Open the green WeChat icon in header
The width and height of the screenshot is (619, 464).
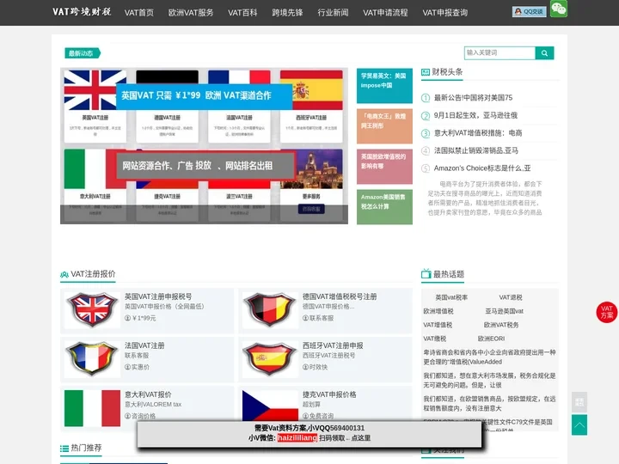(x=559, y=9)
